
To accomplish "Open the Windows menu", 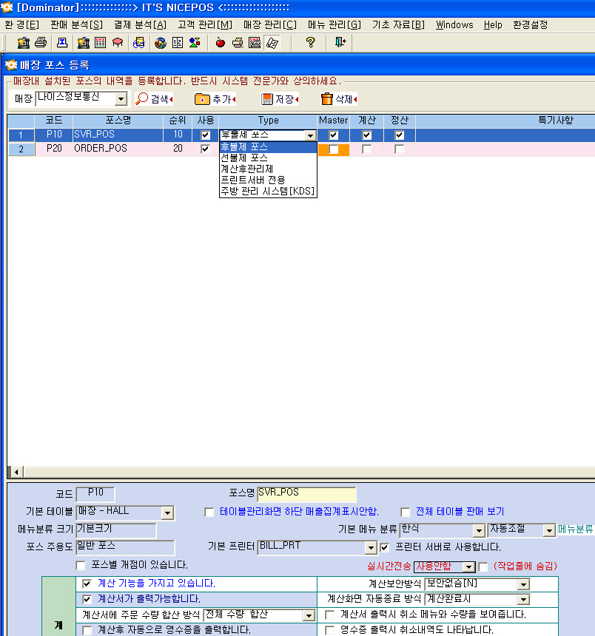I will pos(454,24).
